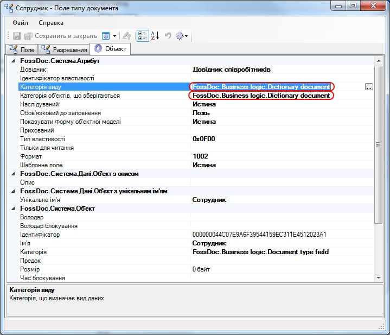The height and width of the screenshot is (335, 390).
Task: Select the Предок property row
Action: click(196, 261)
